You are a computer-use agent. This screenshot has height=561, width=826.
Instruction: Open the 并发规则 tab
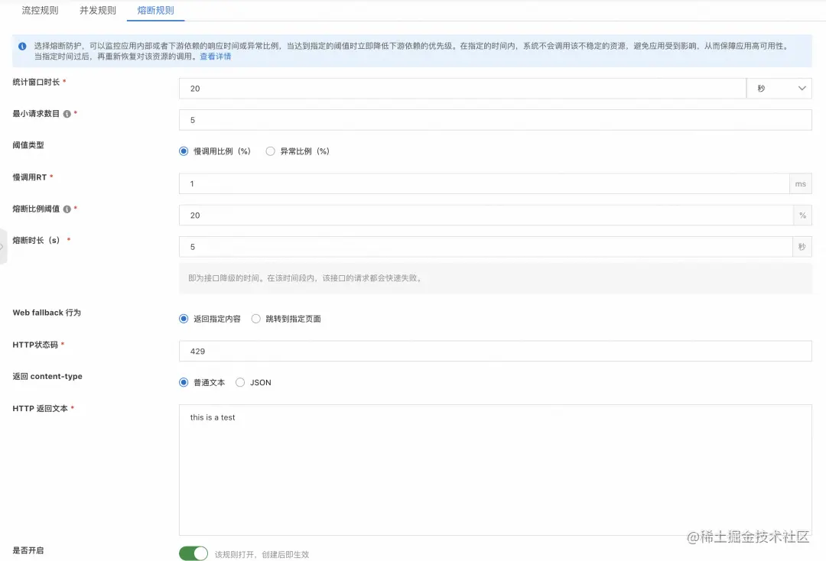click(98, 11)
